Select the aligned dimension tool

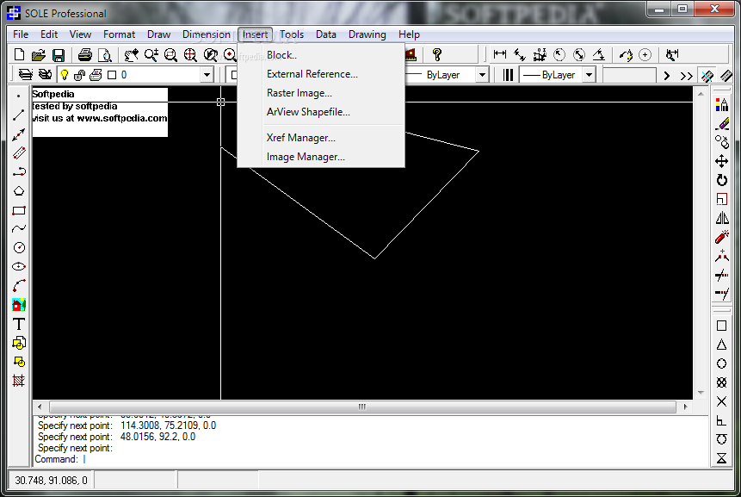coord(520,55)
